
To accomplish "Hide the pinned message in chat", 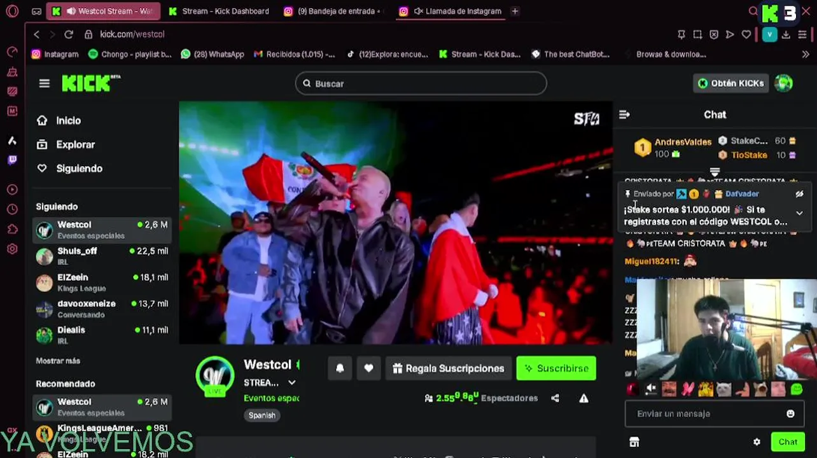I will (799, 194).
